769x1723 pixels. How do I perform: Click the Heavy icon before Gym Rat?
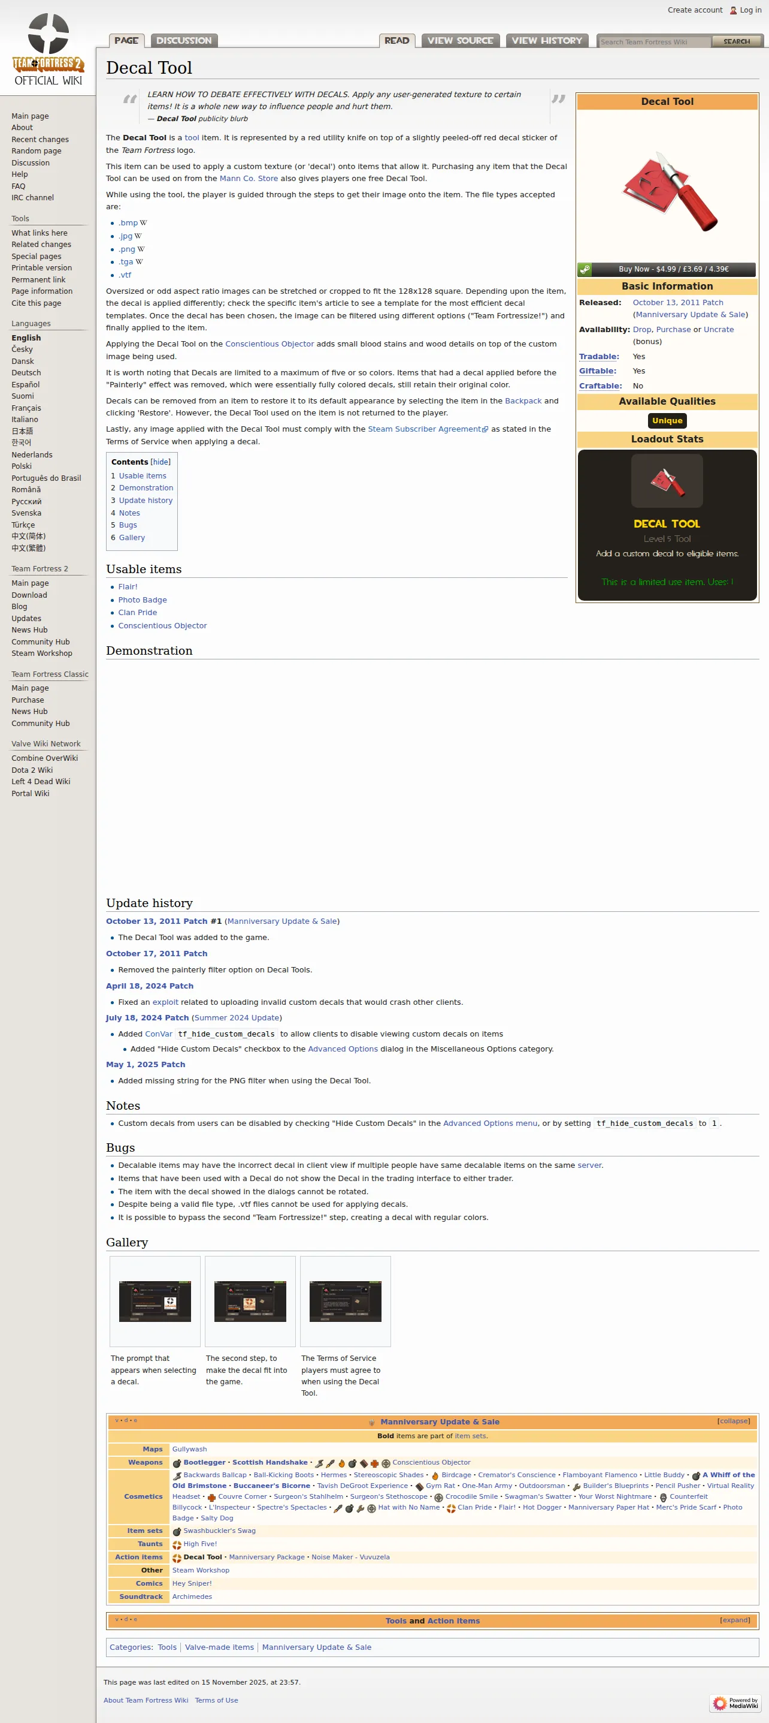[420, 1486]
